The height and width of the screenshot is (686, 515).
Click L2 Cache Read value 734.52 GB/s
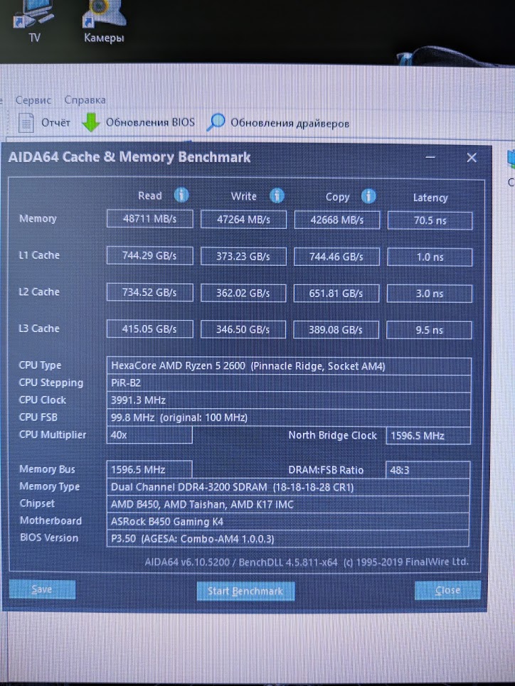[150, 292]
